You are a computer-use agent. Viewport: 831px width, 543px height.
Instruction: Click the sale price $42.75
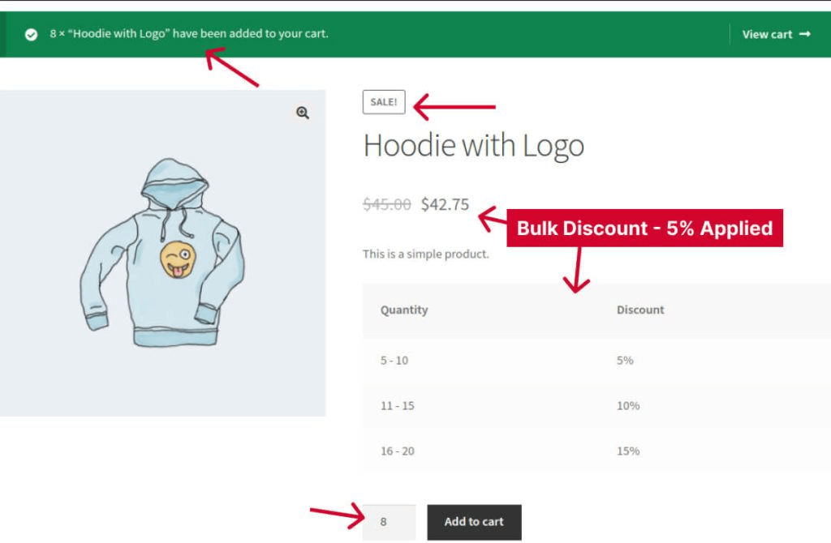tap(444, 205)
